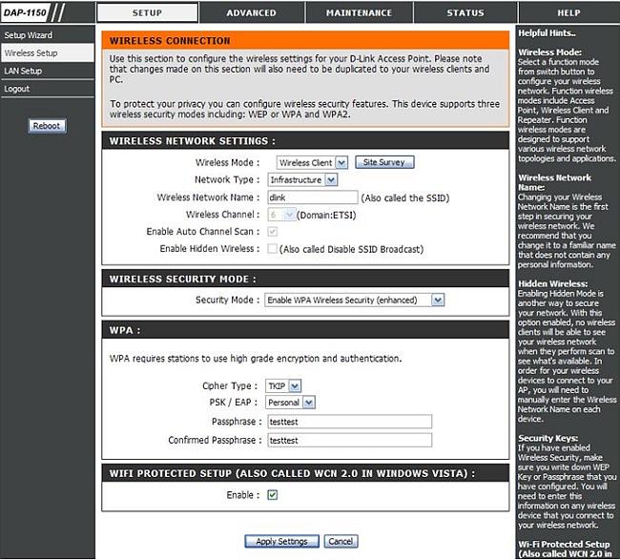Click the Passphrase input field
Viewport: 620px width, 560px height.
pyautogui.click(x=348, y=422)
